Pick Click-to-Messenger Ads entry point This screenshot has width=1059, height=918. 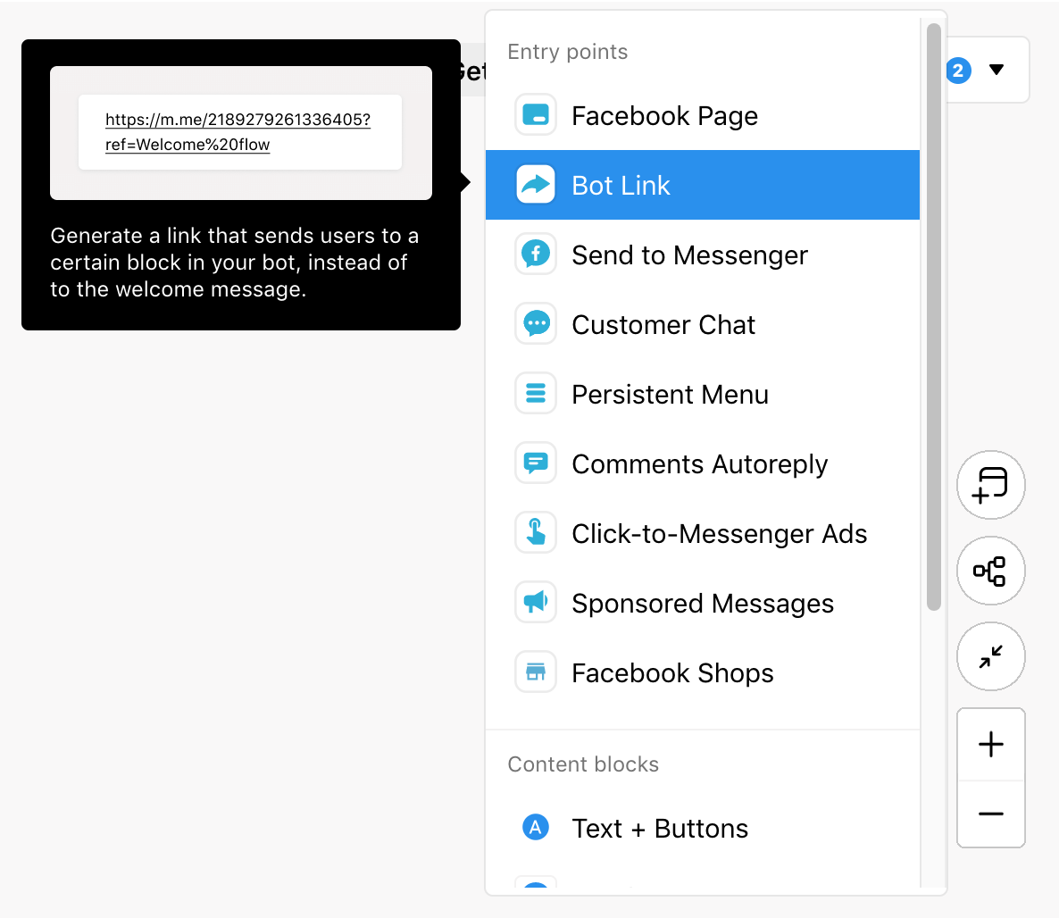(703, 533)
